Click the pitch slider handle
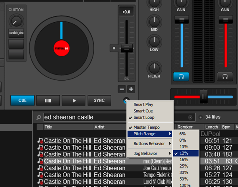 [127, 48]
